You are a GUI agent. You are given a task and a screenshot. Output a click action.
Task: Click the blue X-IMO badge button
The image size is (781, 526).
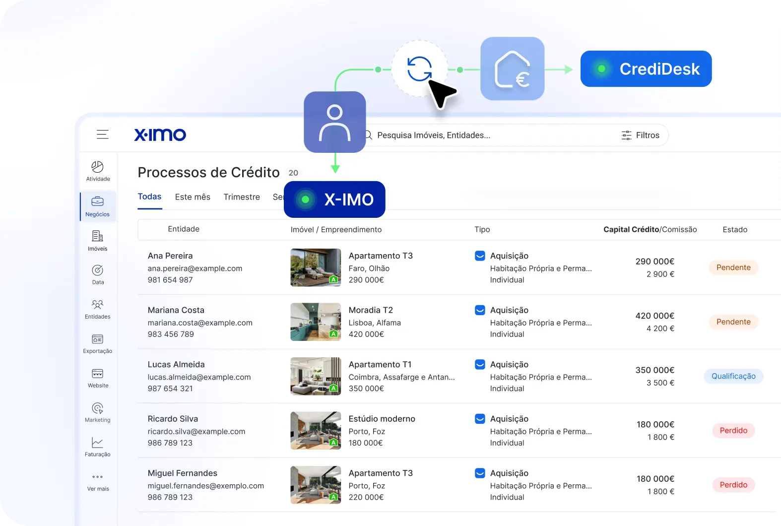(334, 199)
